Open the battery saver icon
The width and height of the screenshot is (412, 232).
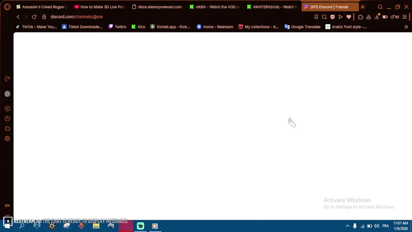click(x=385, y=17)
